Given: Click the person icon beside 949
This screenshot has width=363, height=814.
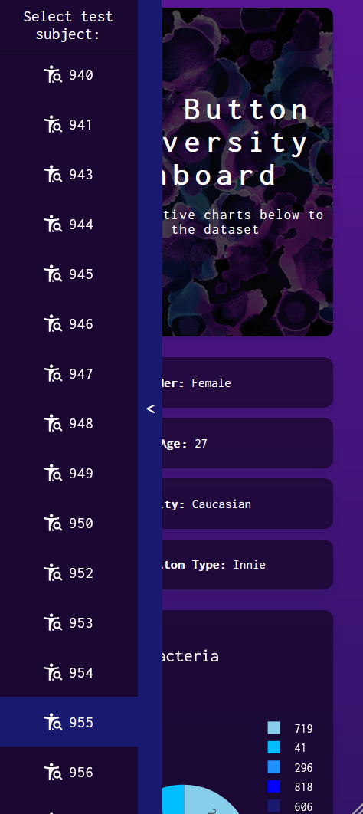Looking at the screenshot, I should [53, 474].
